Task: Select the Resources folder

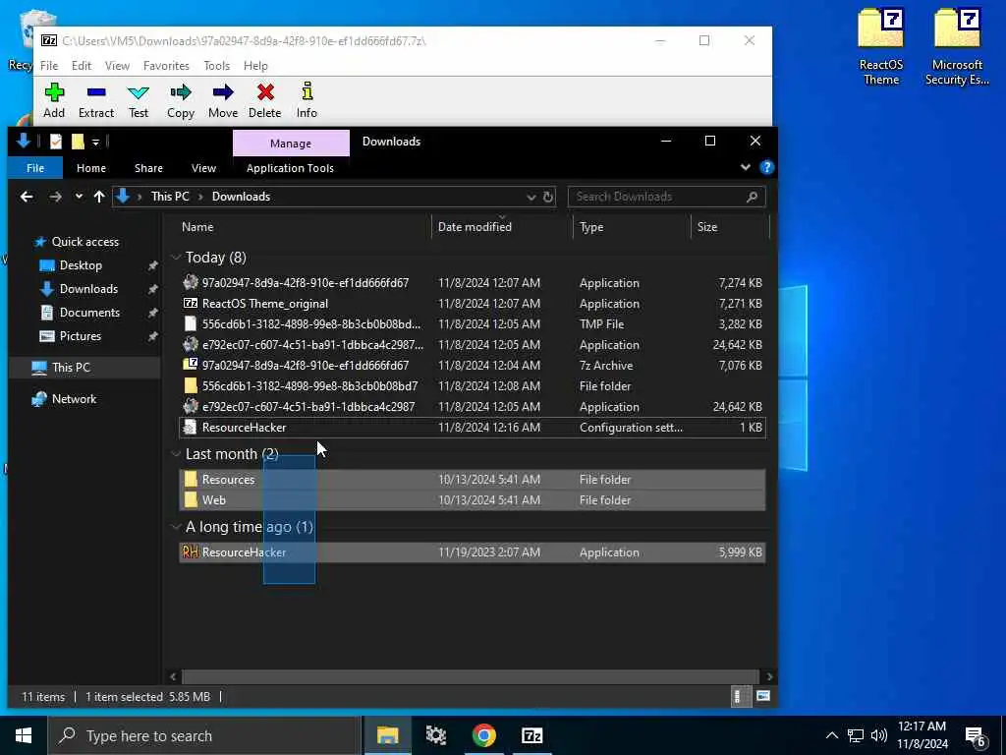Action: (473, 480)
